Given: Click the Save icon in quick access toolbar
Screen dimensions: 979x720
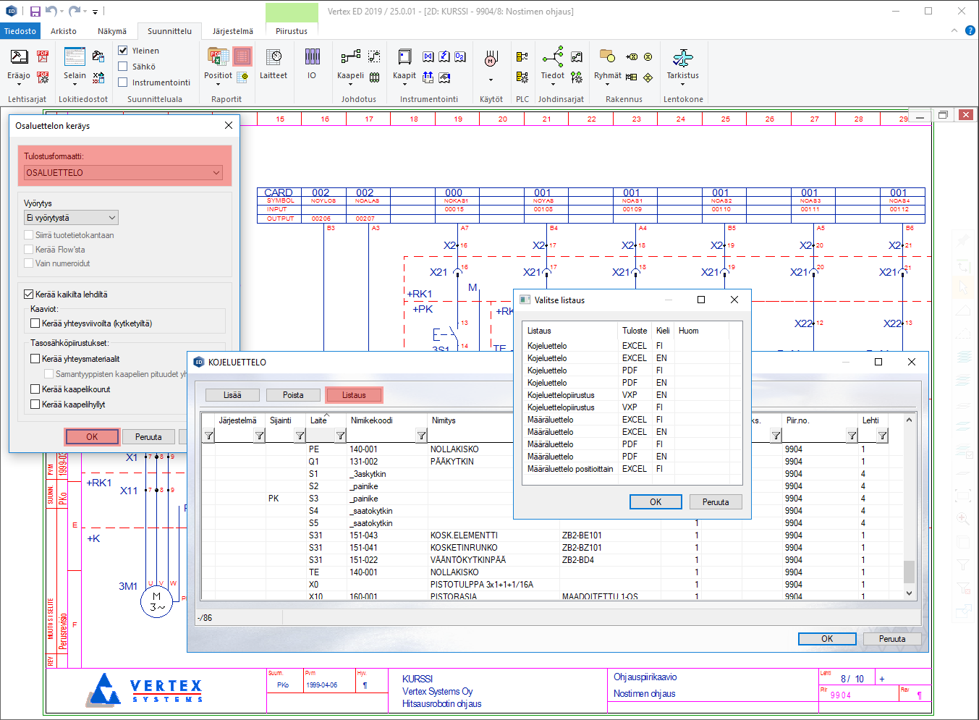Looking at the screenshot, I should coord(35,12).
